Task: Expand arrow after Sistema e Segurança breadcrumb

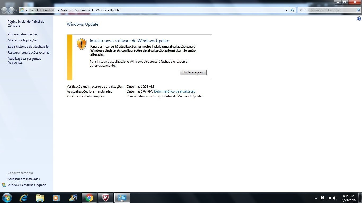Action: pos(93,10)
